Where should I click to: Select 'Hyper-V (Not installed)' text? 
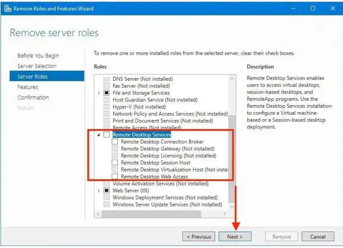139,107
